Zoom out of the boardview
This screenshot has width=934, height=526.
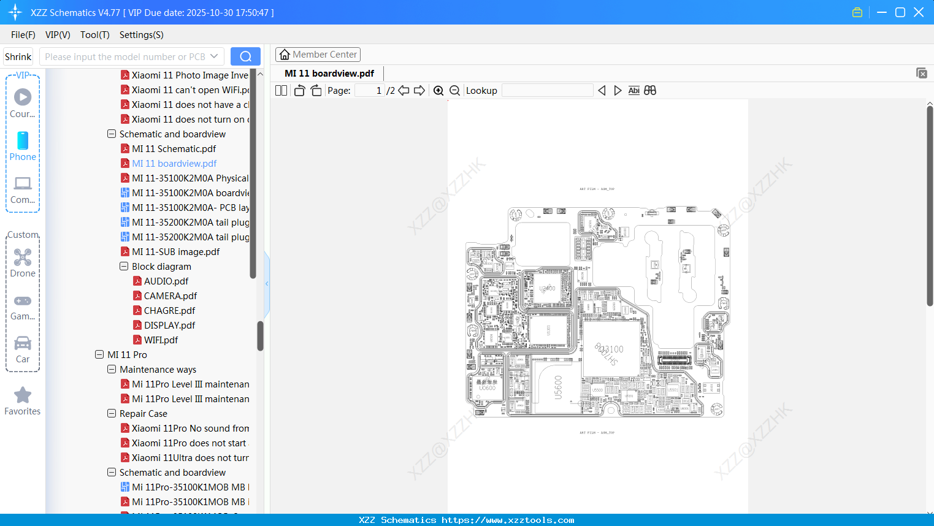454,90
